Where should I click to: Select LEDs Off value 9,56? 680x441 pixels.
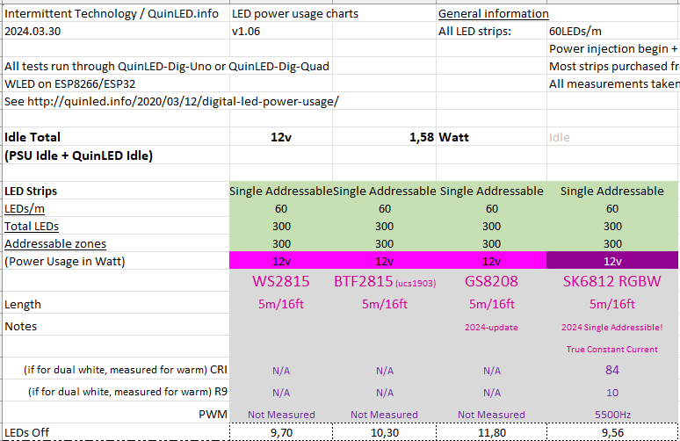612,432
